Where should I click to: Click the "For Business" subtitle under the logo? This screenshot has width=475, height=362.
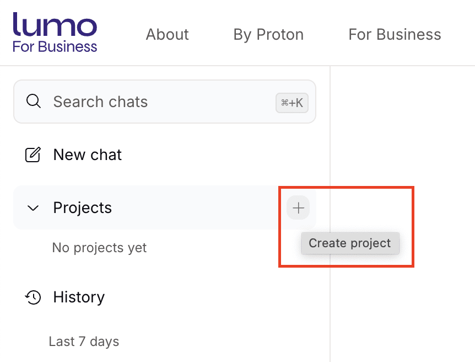click(55, 46)
